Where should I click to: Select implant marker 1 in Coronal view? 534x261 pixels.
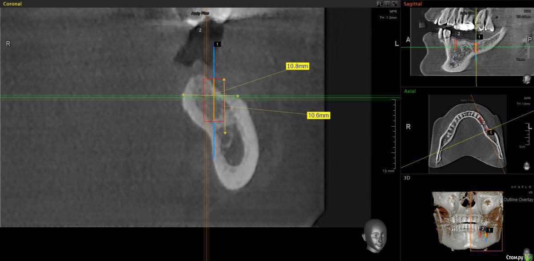217,44
